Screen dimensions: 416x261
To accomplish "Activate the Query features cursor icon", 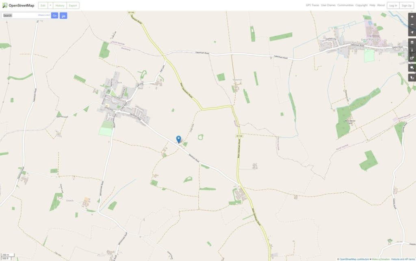I will (412, 78).
